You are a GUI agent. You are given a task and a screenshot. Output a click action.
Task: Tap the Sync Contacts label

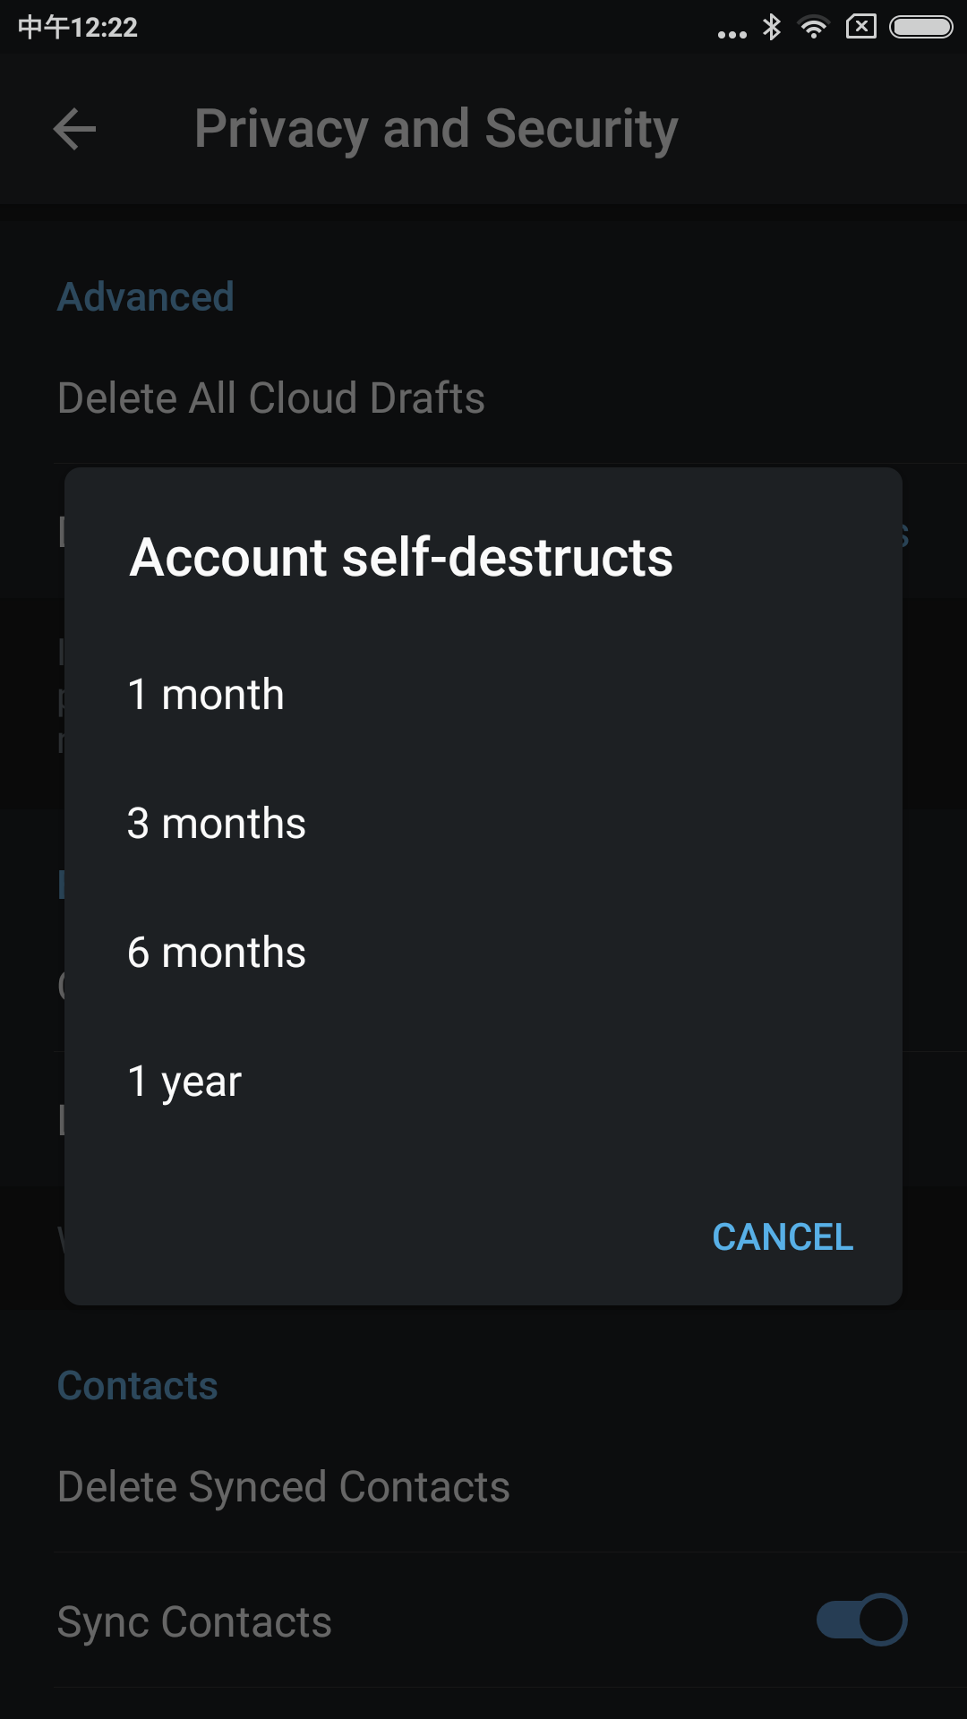[194, 1622]
